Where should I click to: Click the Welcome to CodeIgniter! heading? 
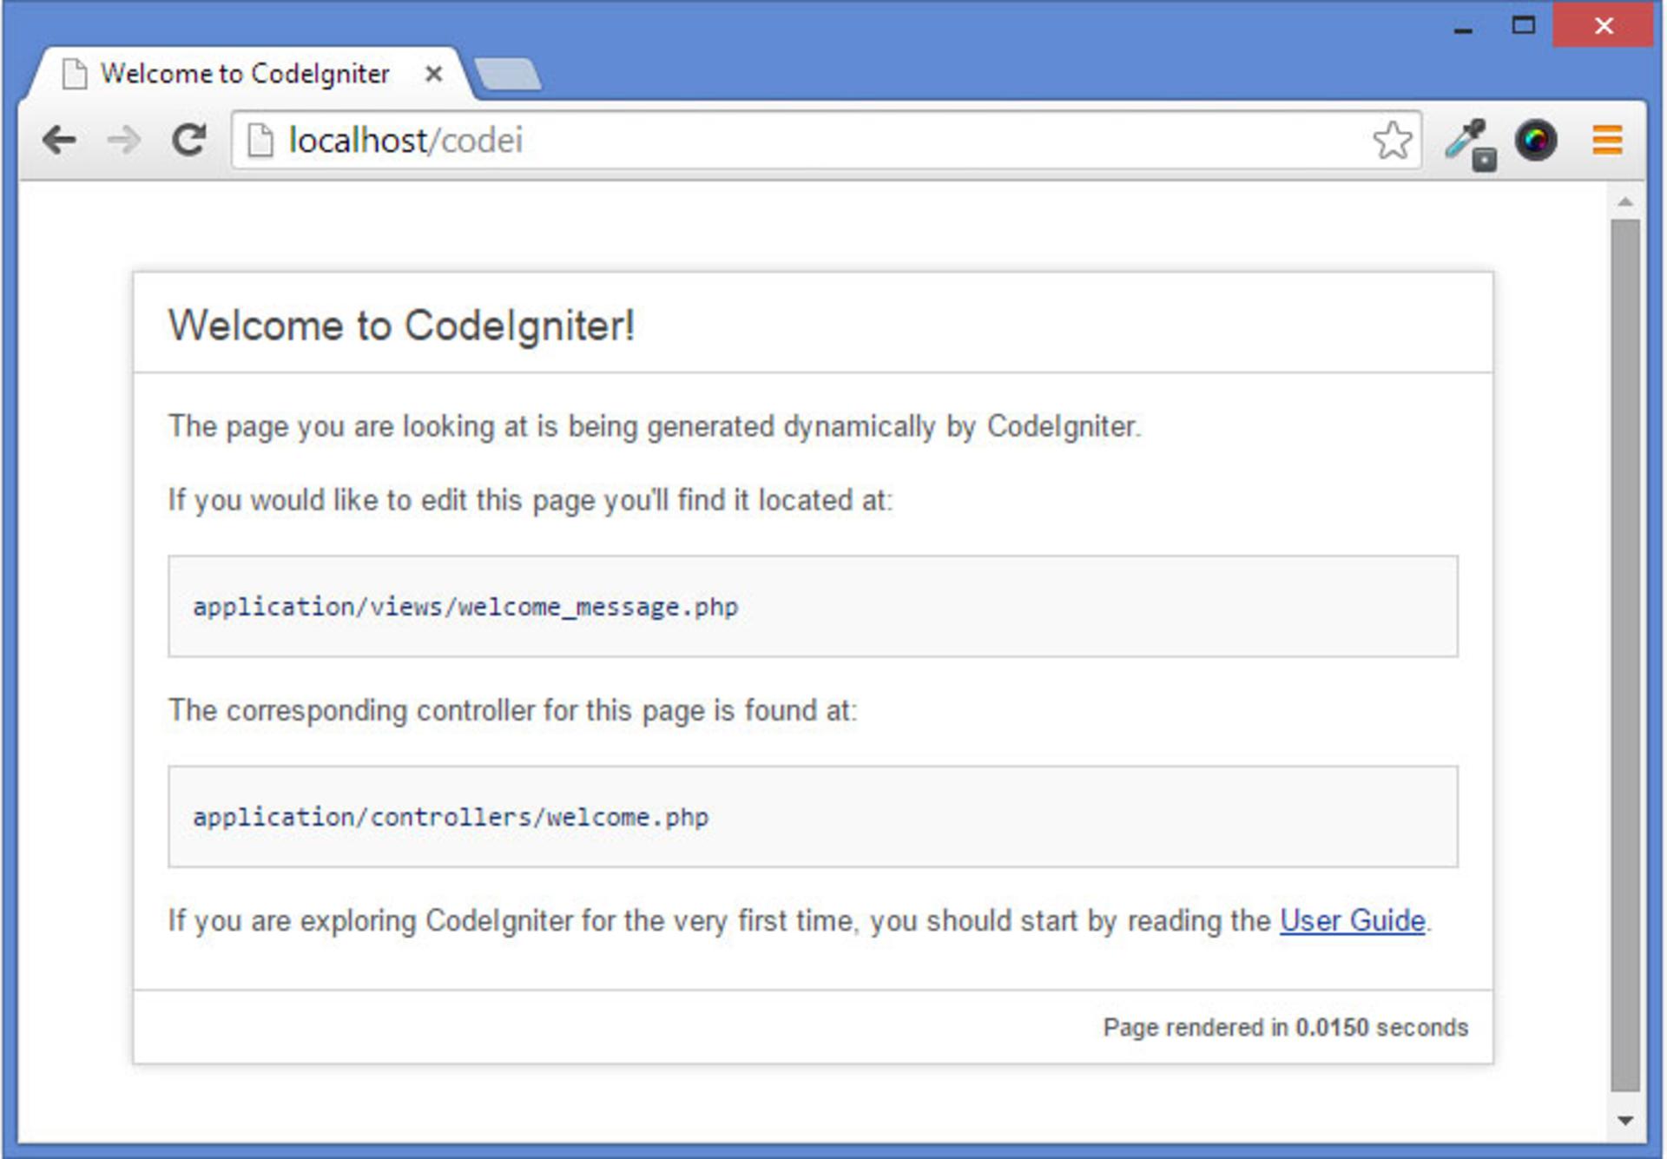coord(401,326)
